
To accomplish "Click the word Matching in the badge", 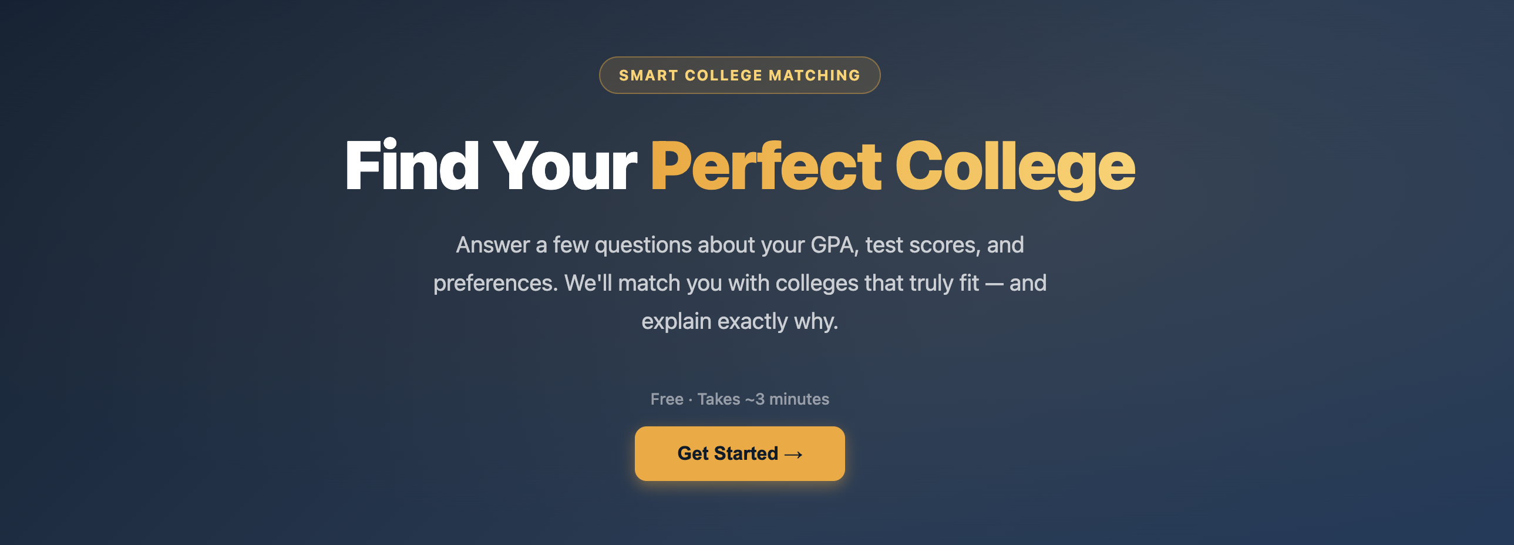I will click(816, 75).
